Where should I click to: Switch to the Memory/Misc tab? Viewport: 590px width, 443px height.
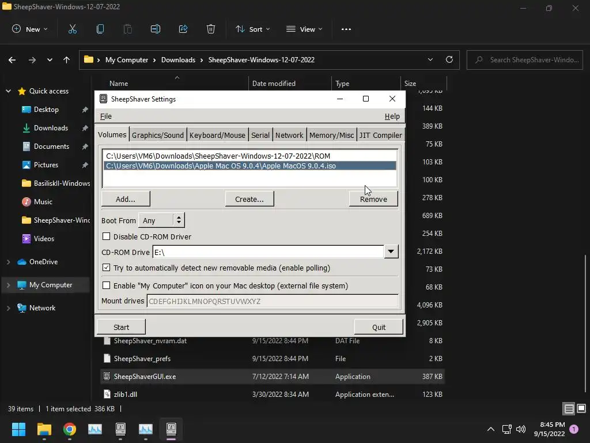click(x=331, y=135)
